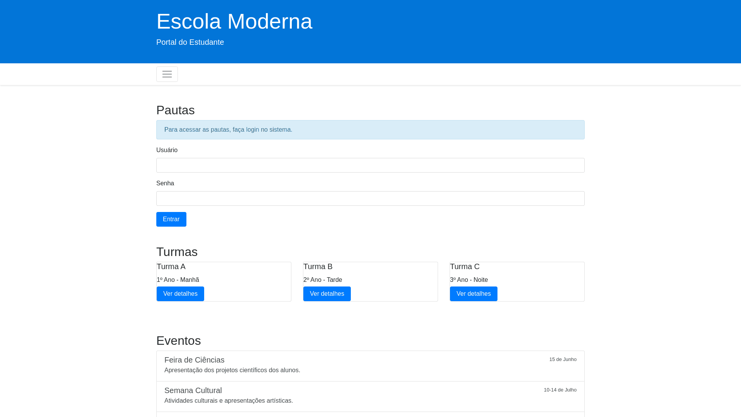Show details of Turma C
The image size is (741, 417).
[x=474, y=294]
